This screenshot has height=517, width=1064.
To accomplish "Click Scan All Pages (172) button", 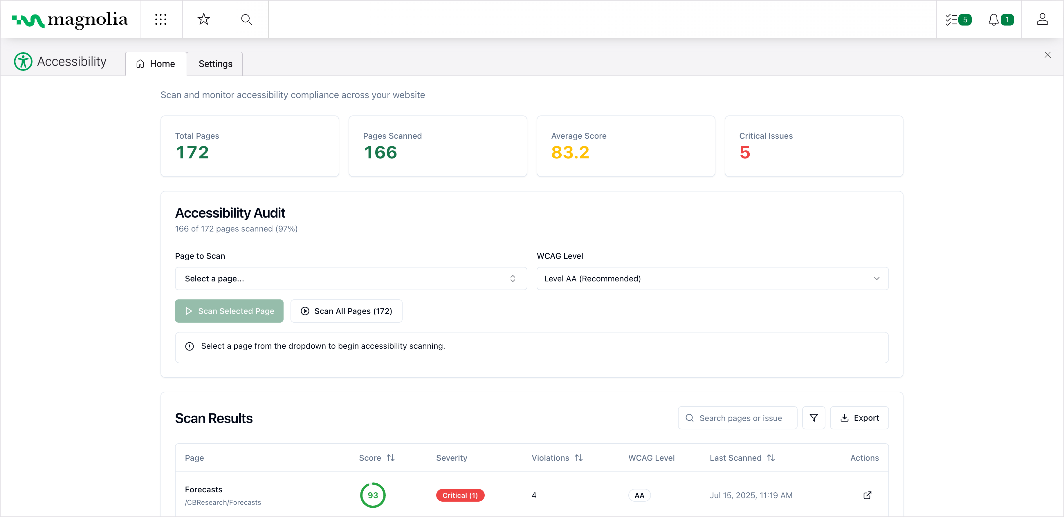I will click(346, 311).
